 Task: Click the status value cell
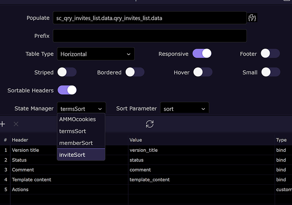click(201, 160)
